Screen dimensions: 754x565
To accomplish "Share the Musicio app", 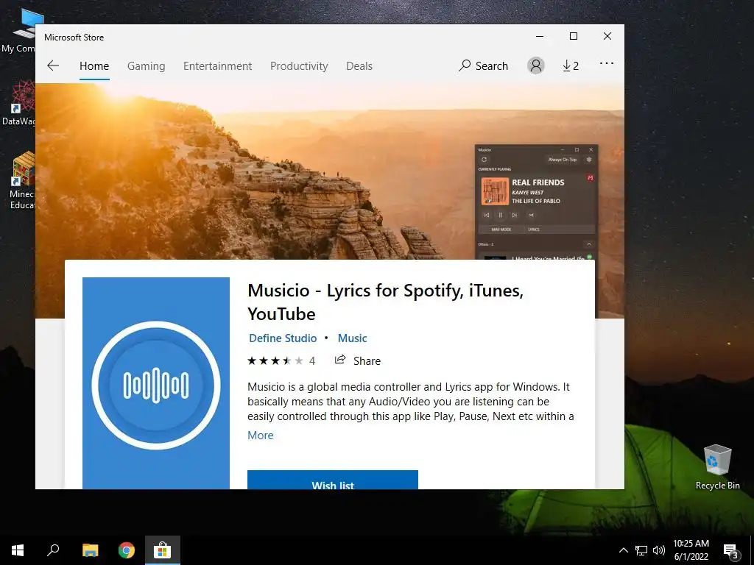I will (357, 360).
